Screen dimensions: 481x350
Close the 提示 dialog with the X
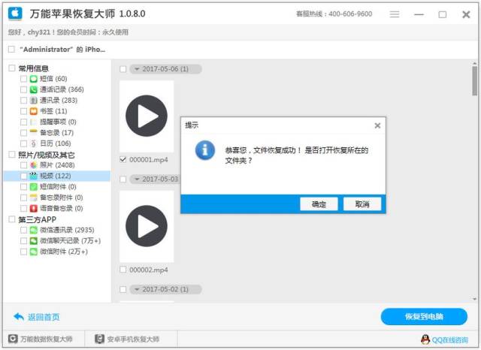click(x=377, y=125)
